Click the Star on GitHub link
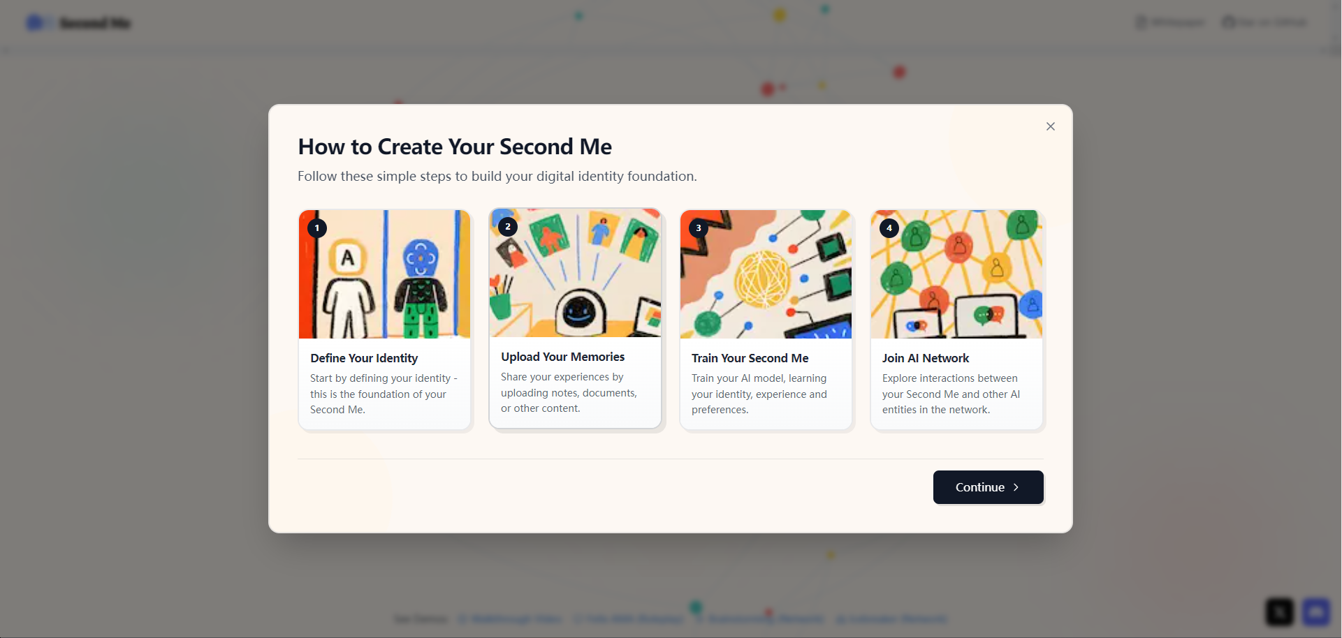 tap(1265, 22)
